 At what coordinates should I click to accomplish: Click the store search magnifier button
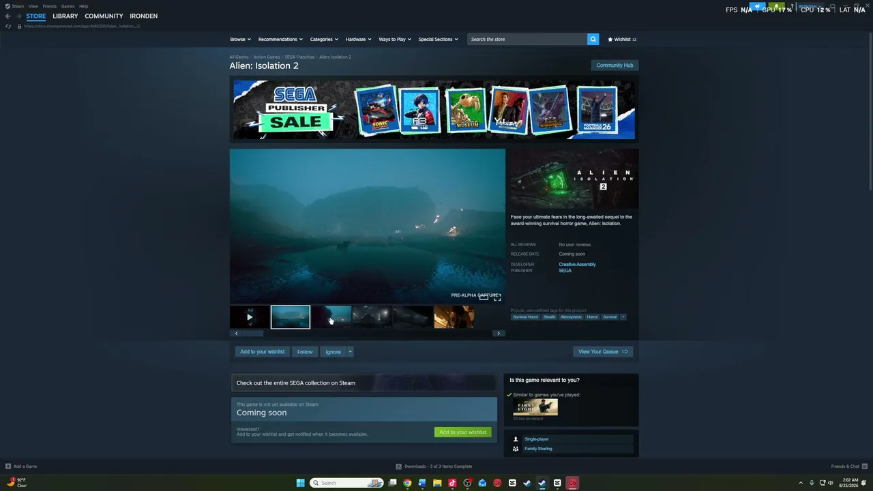point(593,39)
